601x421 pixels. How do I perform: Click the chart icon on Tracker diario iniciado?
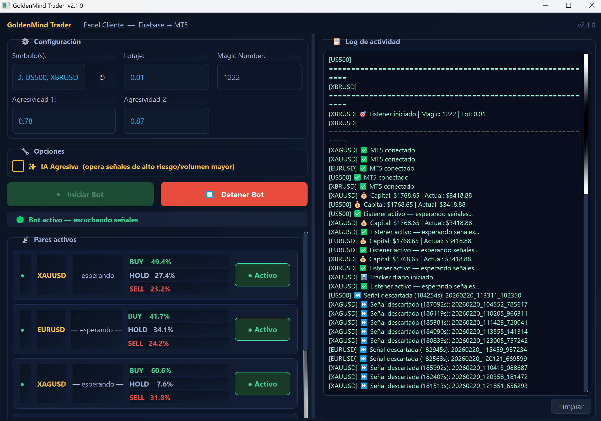(364, 277)
